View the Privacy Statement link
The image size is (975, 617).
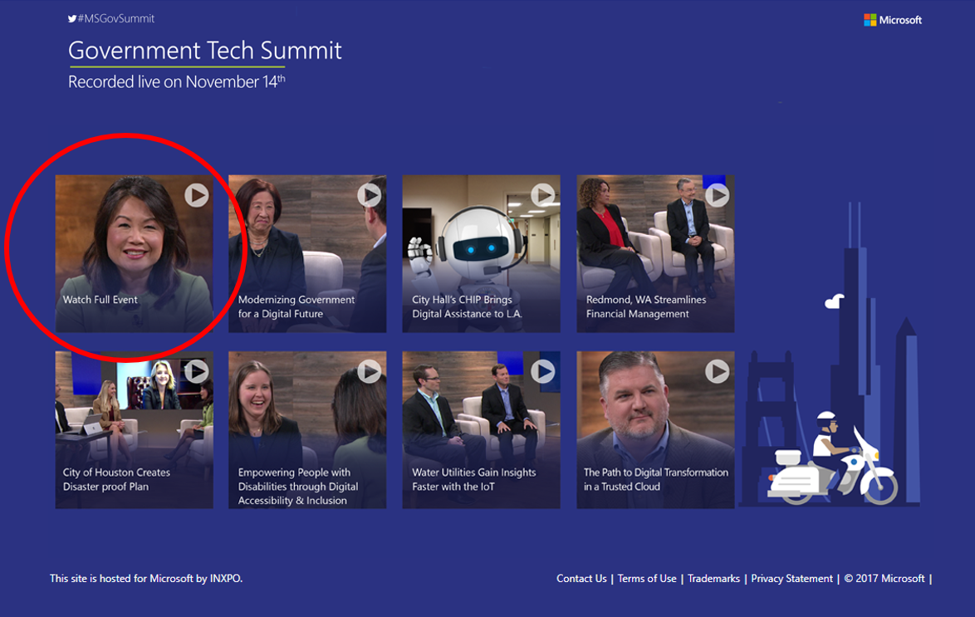coord(791,579)
